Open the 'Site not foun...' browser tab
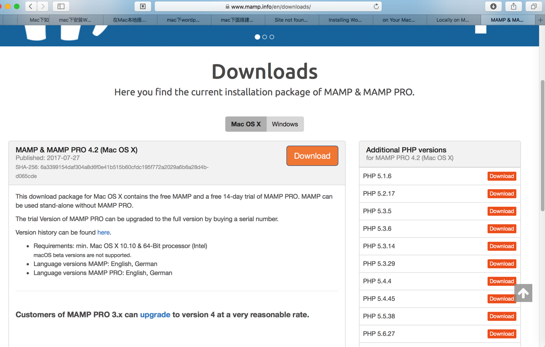The image size is (545, 347). point(292,20)
